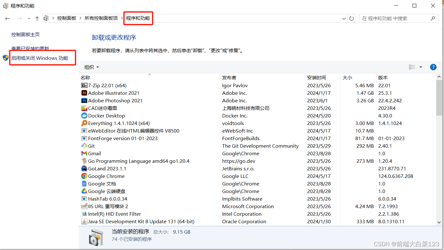Click the FontForge program icon
The width and height of the screenshot is (444, 250).
click(x=84, y=138)
